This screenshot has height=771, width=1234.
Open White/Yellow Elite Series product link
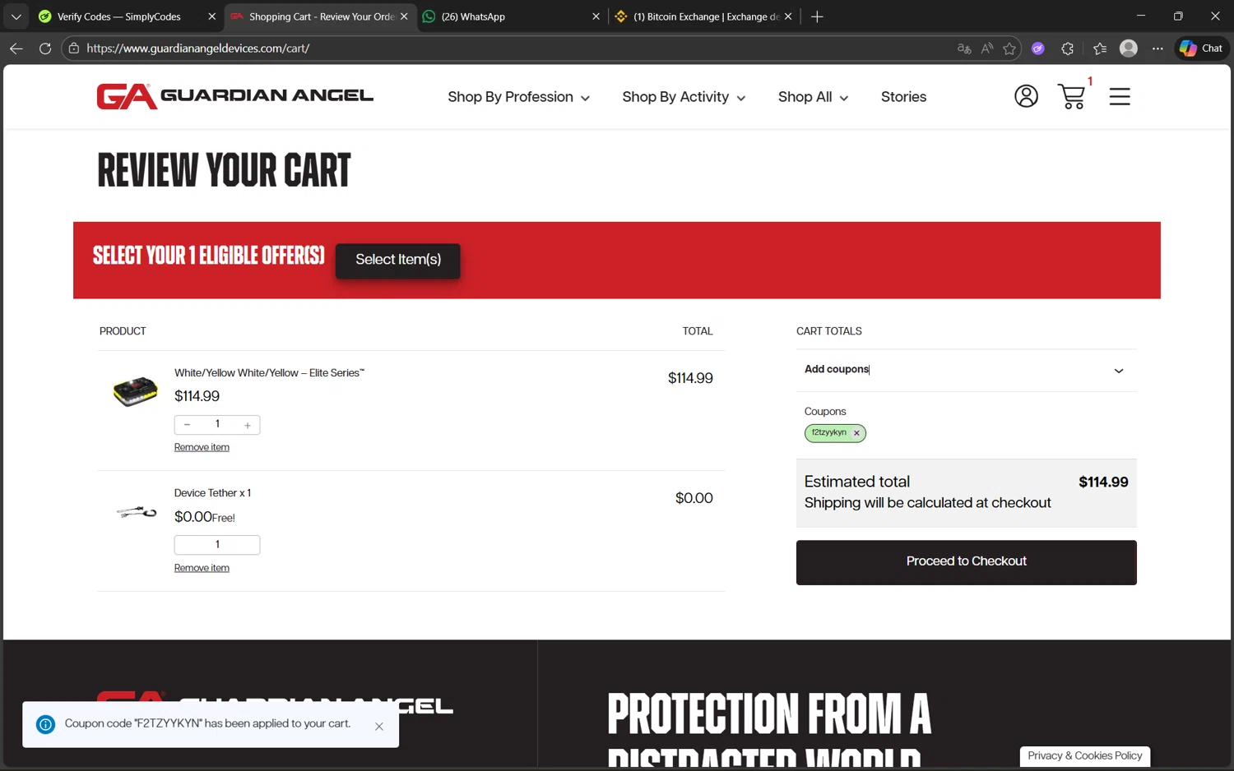(269, 372)
